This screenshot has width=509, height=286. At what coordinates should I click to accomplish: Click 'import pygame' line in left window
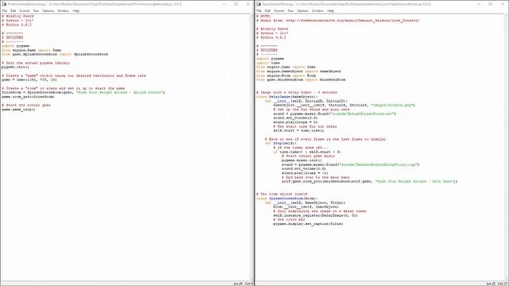pyautogui.click(x=16, y=46)
